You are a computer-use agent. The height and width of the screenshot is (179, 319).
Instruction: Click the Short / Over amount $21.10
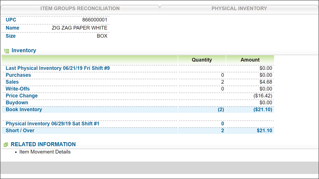[x=264, y=130]
